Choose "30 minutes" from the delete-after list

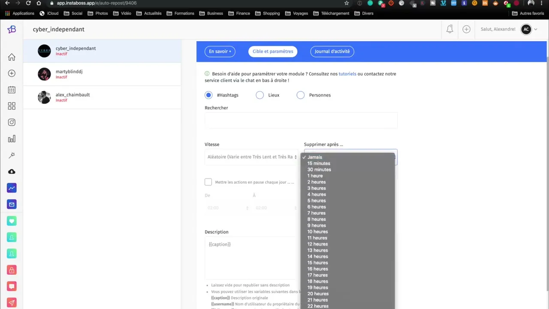pos(319,170)
